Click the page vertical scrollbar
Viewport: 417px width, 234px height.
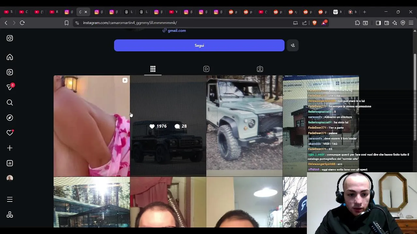click(x=415, y=97)
